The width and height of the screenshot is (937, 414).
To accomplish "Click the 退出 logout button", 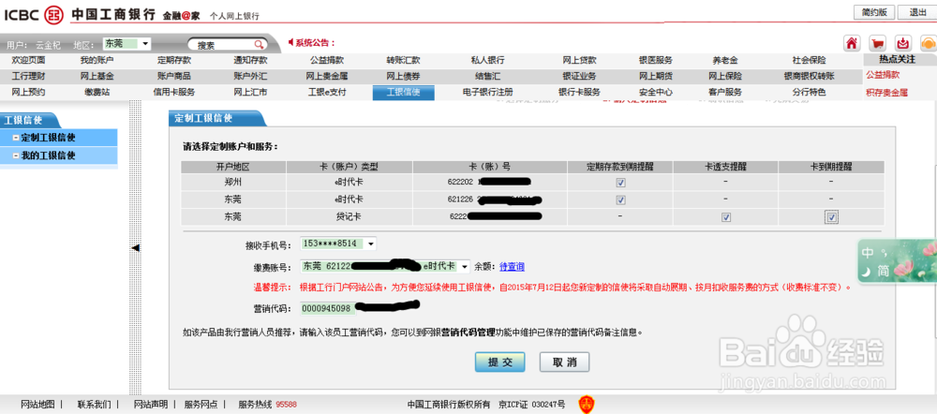I will coord(917,12).
